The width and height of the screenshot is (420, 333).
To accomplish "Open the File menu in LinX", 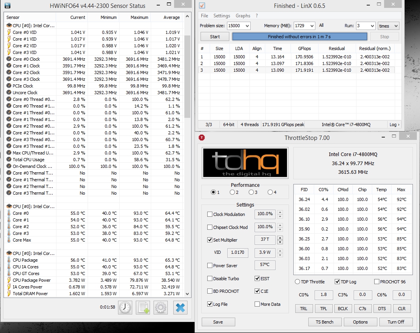I will [x=204, y=16].
